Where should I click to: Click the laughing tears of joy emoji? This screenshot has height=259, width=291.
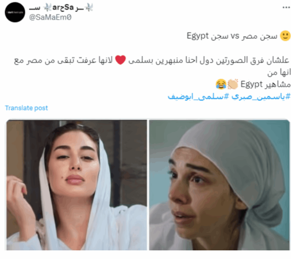pyautogui.click(x=221, y=84)
